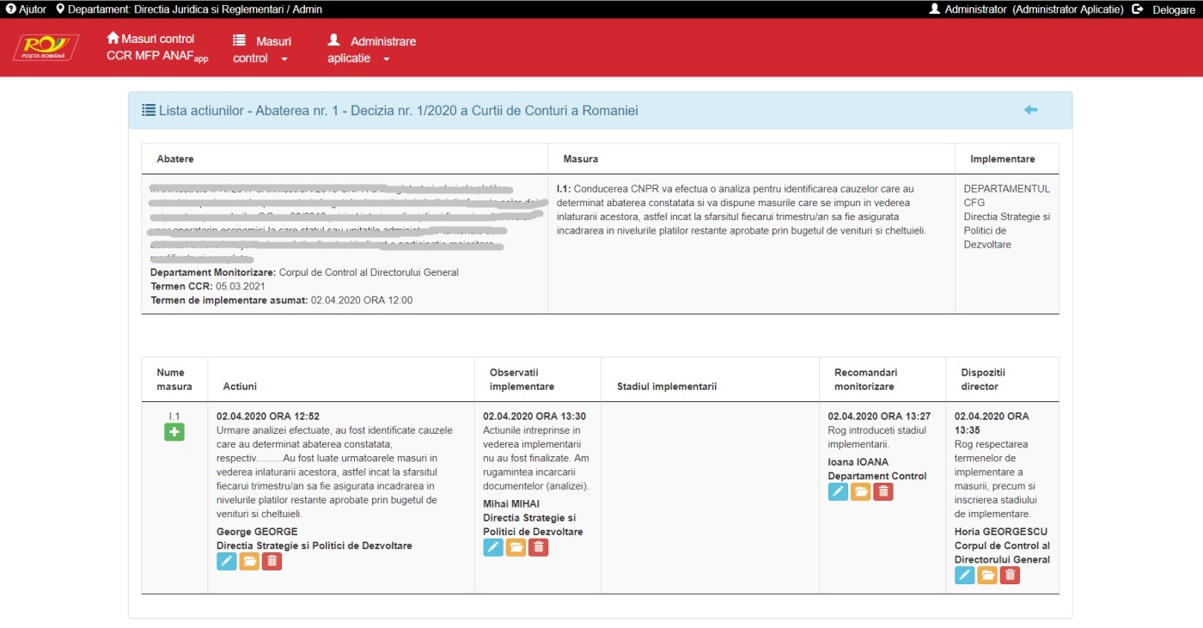1203x628 pixels.
Task: Delete George GEORGE's action entry
Action: [272, 561]
